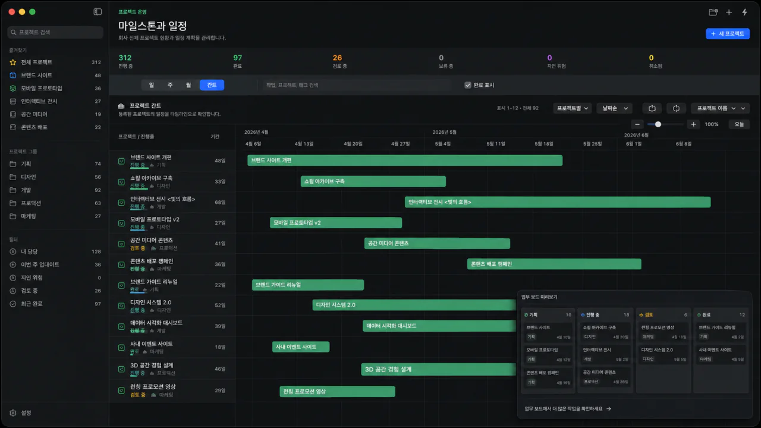This screenshot has height=428, width=761.
Task: Open the 기획 folder group
Action: [x=13, y=163]
